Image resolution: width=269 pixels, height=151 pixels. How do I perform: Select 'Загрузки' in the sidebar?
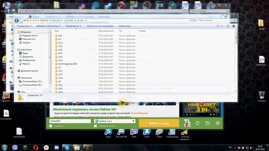[26, 43]
